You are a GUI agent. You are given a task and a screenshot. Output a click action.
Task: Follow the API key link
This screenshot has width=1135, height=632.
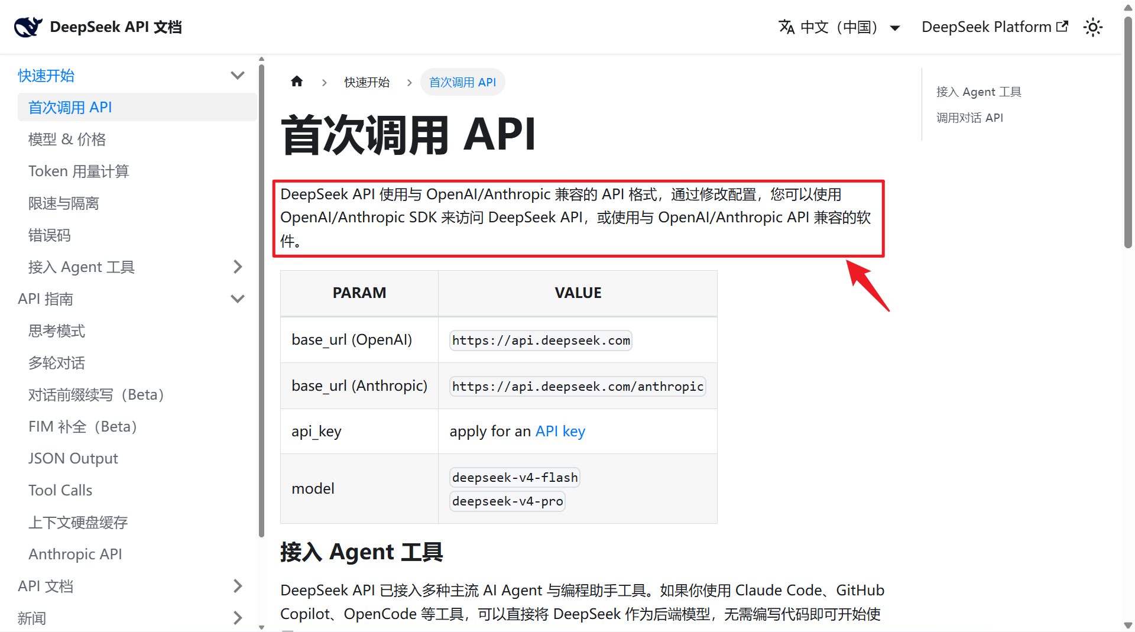coord(560,432)
